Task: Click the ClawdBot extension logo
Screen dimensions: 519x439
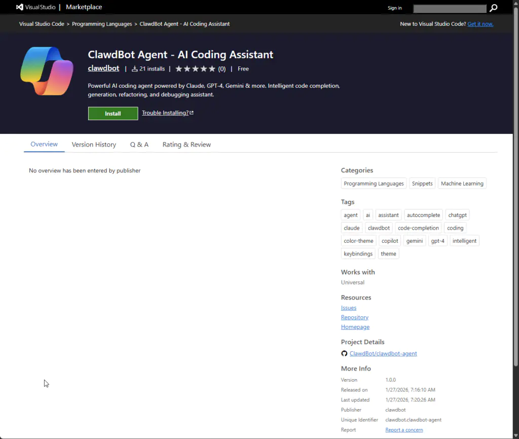Action: pyautogui.click(x=47, y=70)
